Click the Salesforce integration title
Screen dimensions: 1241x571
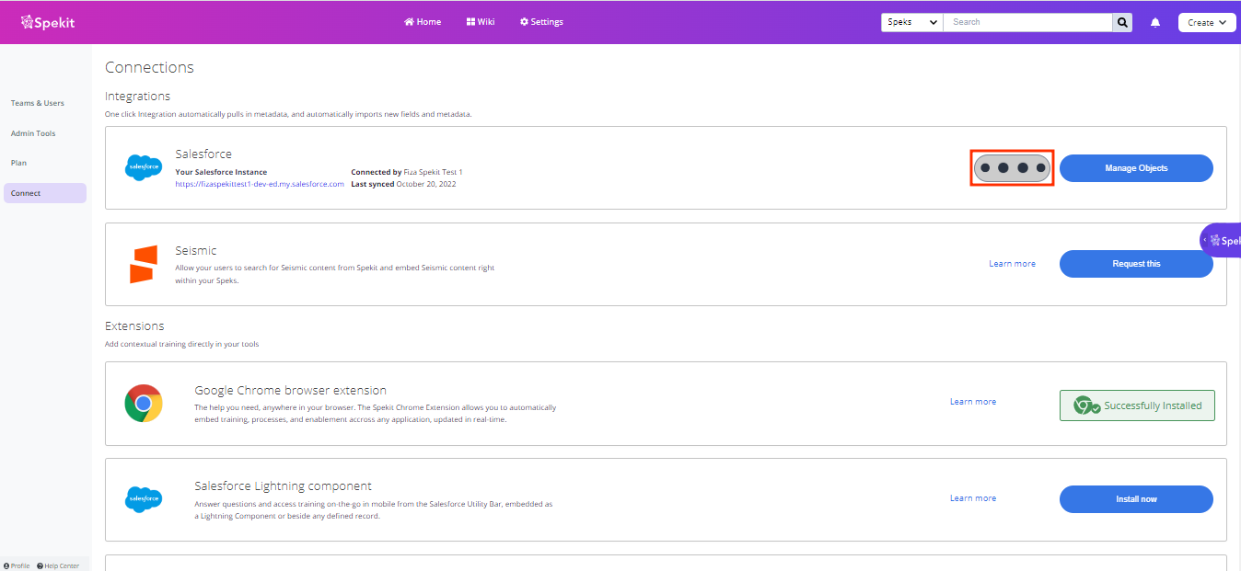coord(203,154)
